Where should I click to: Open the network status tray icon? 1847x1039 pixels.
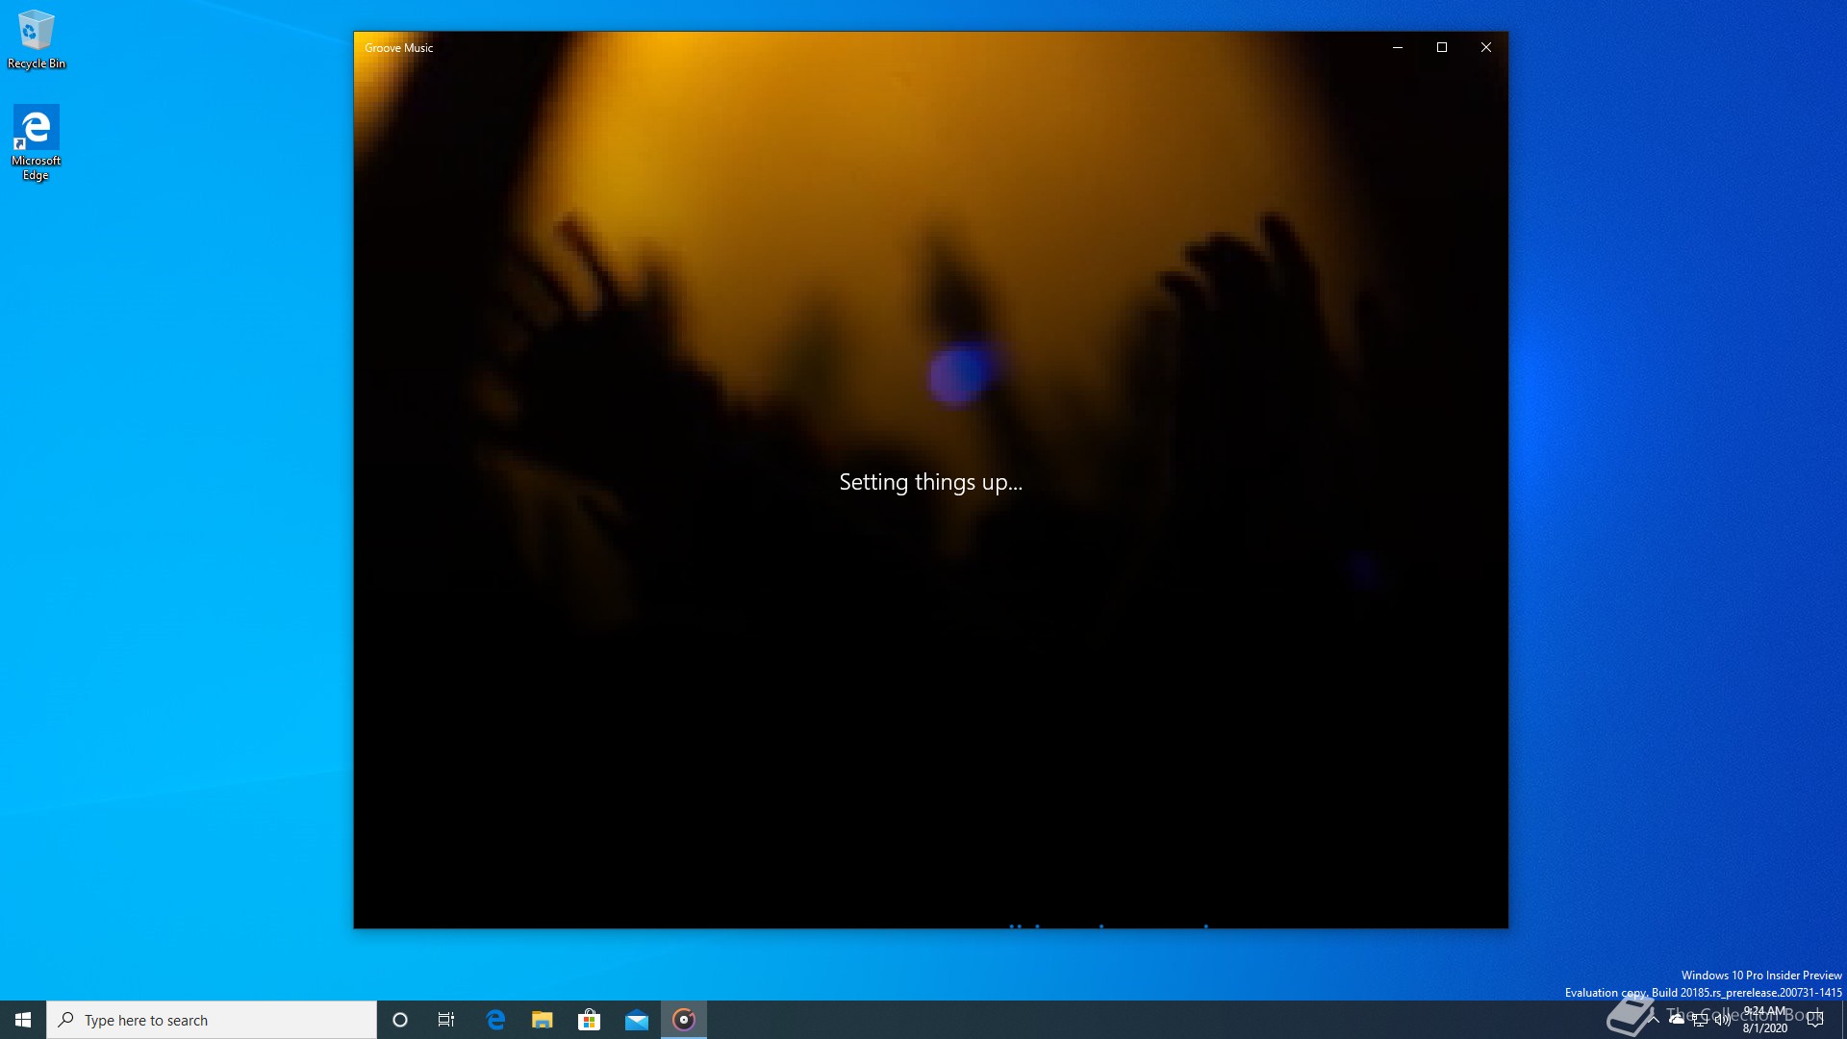point(1700,1020)
